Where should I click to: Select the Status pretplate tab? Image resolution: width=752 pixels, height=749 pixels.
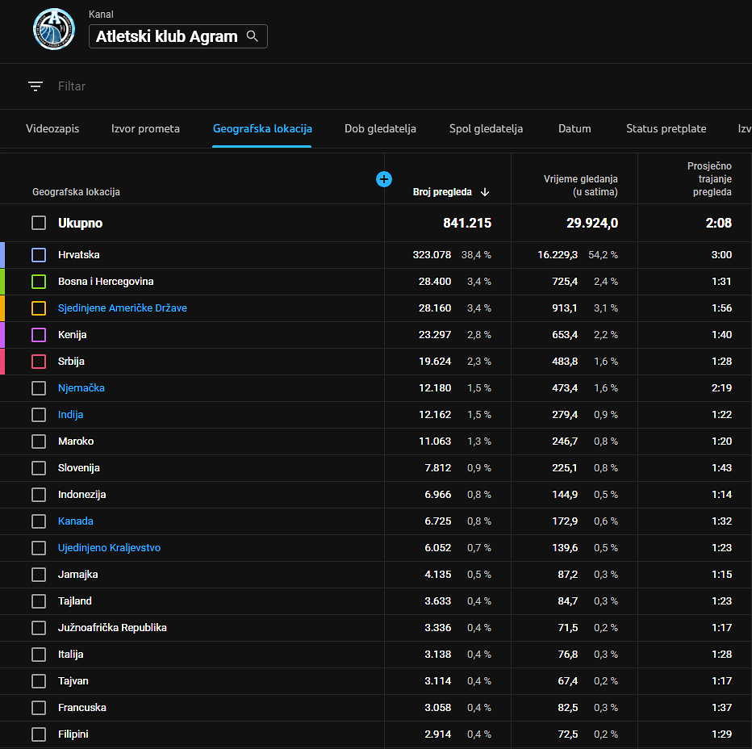(x=666, y=128)
